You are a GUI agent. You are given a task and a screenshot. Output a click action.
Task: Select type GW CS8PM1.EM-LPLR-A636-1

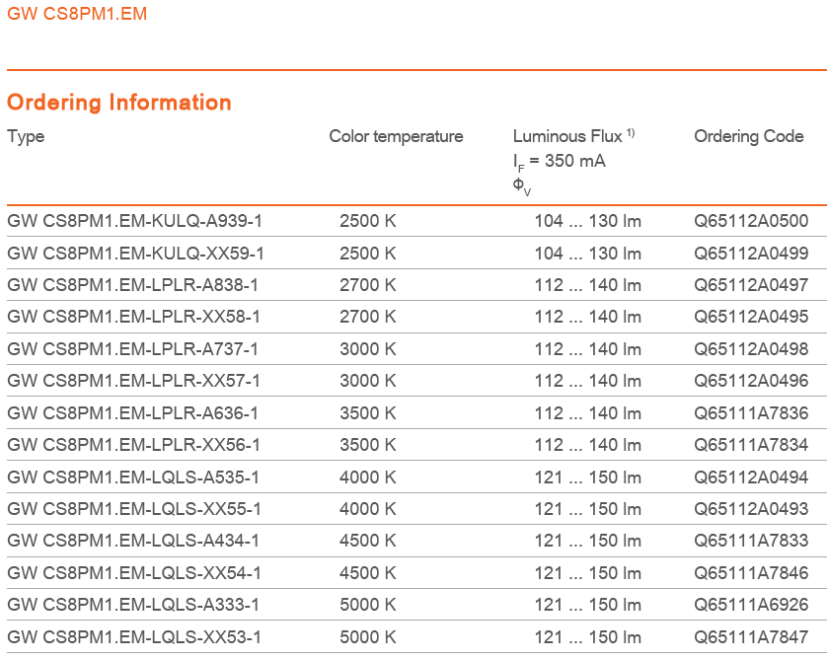click(x=132, y=412)
